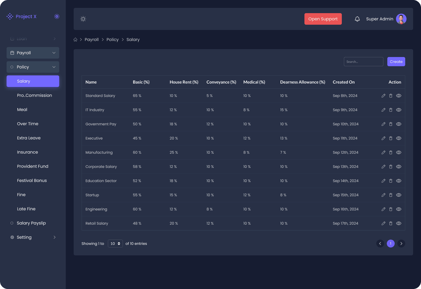The width and height of the screenshot is (421, 289).
Task: Click the home breadcrumb icon
Action: click(x=76, y=40)
